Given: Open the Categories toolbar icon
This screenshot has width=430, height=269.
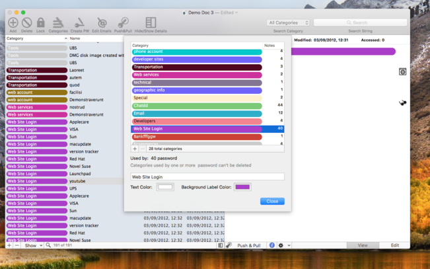Looking at the screenshot, I should pyautogui.click(x=58, y=22).
